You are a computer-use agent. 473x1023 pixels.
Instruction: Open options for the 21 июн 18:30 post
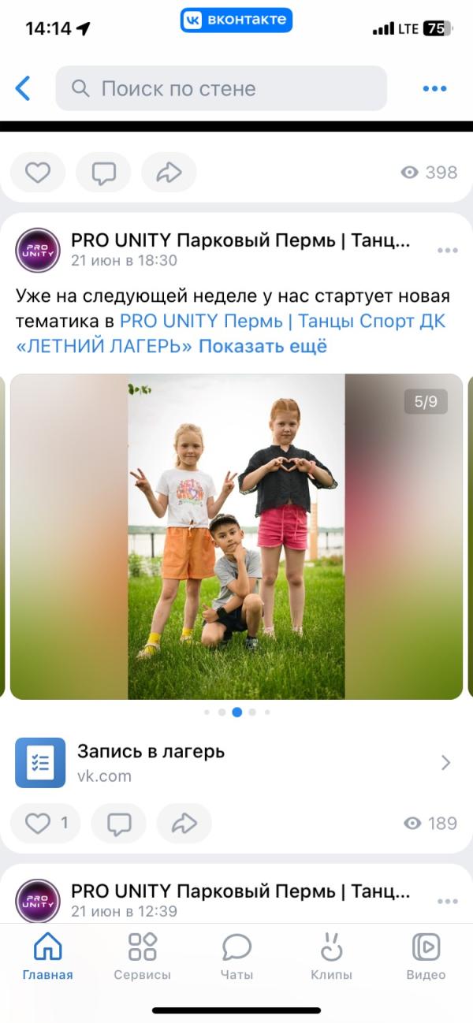pos(447,251)
